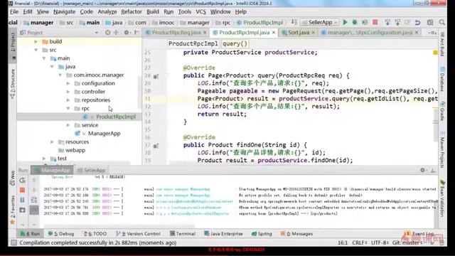
Task: Click the VCS commit changes icon
Action: click(x=397, y=22)
